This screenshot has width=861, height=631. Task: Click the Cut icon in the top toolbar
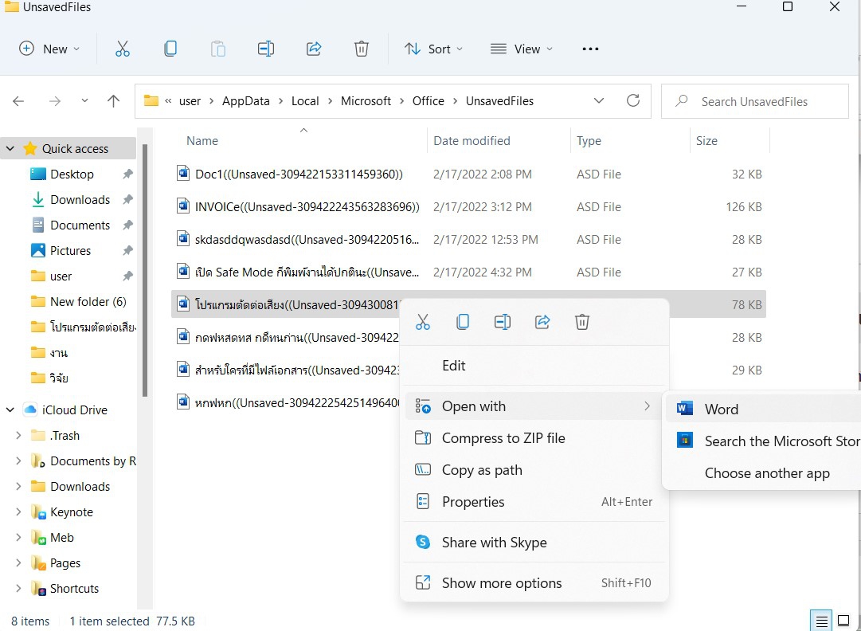click(x=122, y=49)
